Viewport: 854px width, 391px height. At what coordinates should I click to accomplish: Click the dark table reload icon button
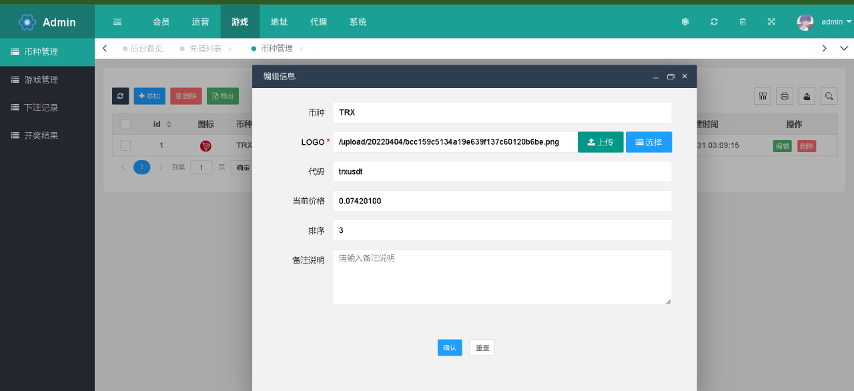[120, 96]
